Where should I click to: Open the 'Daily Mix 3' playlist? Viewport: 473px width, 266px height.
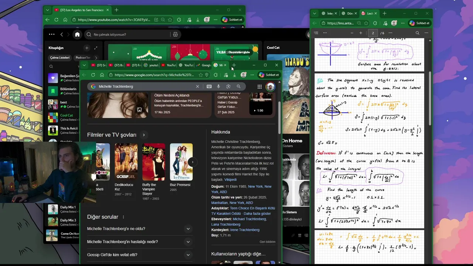[64, 222]
